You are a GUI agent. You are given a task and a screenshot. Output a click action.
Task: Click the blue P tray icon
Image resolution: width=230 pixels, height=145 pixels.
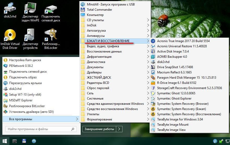[x=215, y=141]
